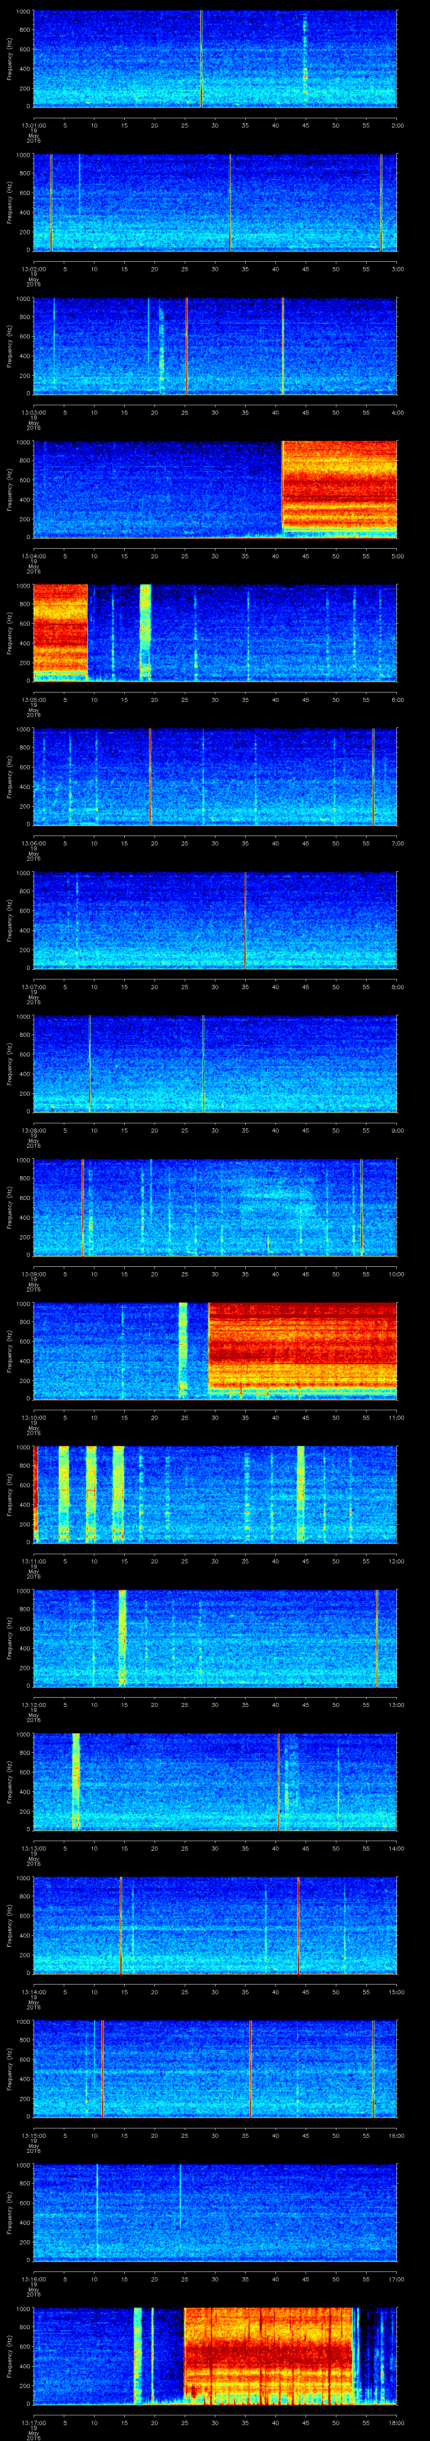
Task: Click the Frequency (Hz) axis label of the 13:01 panel
Action: [10, 59]
